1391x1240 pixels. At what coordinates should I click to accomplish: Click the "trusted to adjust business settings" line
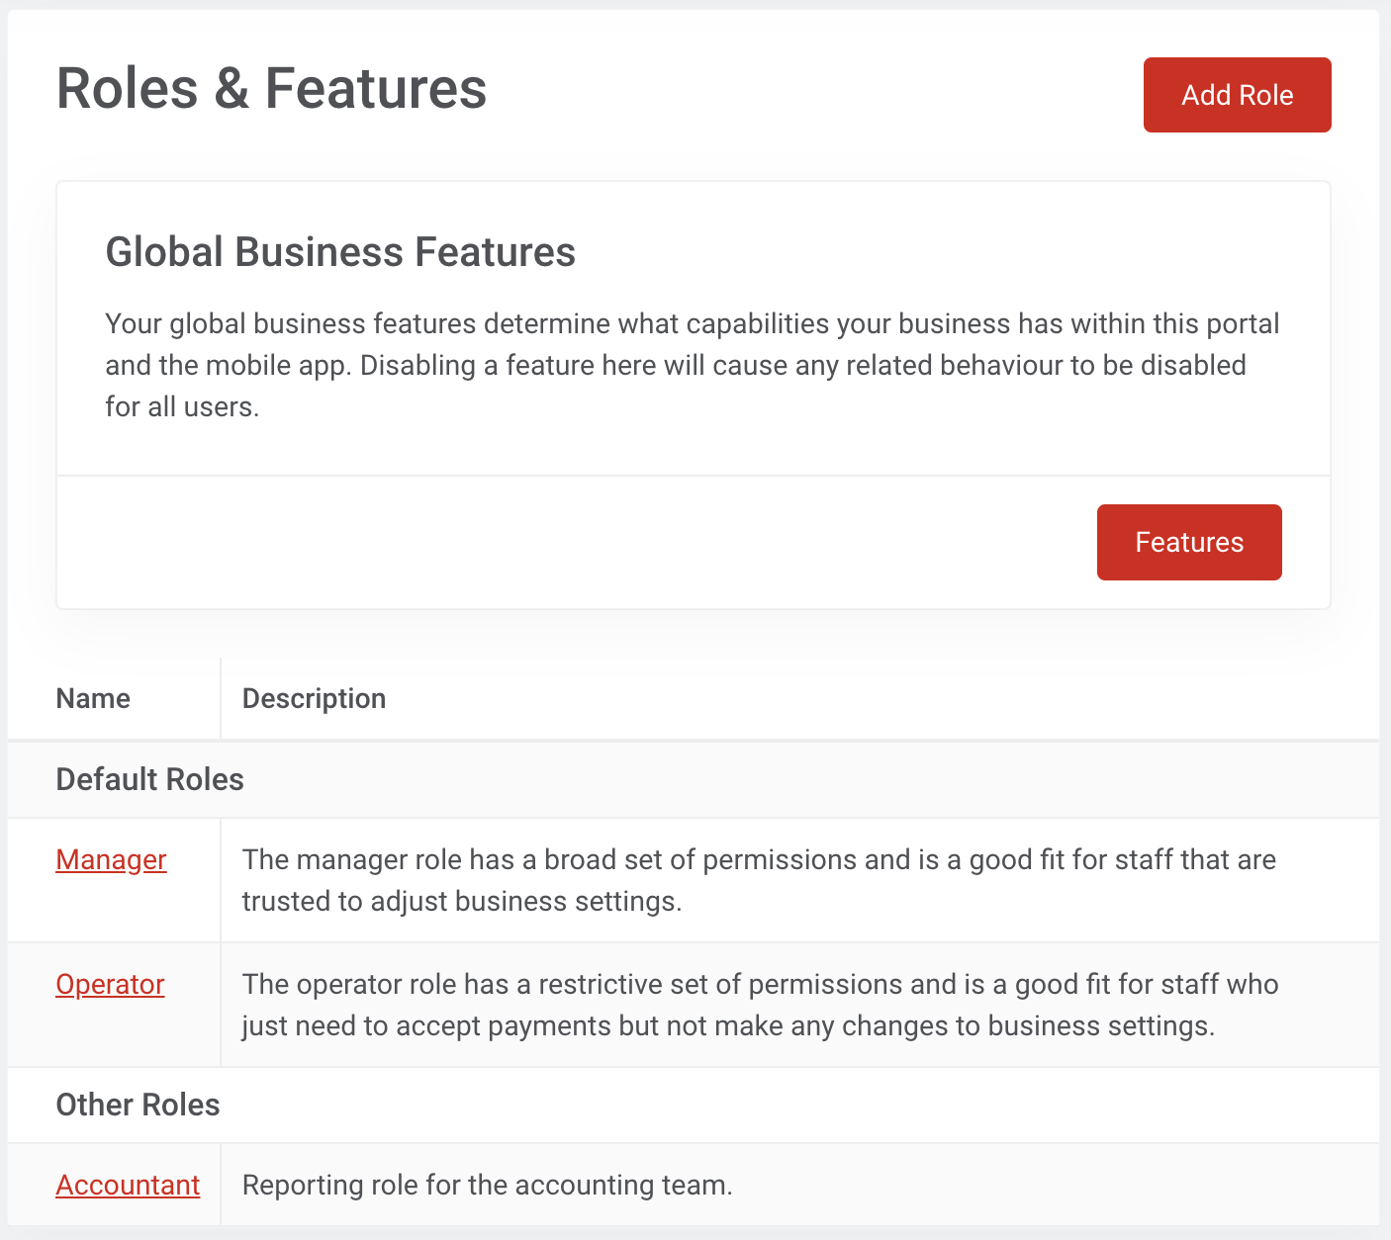pos(461,902)
